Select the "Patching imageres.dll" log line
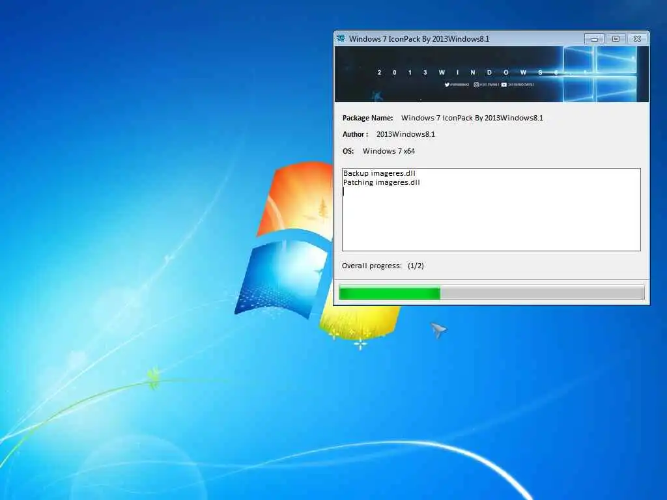Image resolution: width=667 pixels, height=500 pixels. [382, 182]
